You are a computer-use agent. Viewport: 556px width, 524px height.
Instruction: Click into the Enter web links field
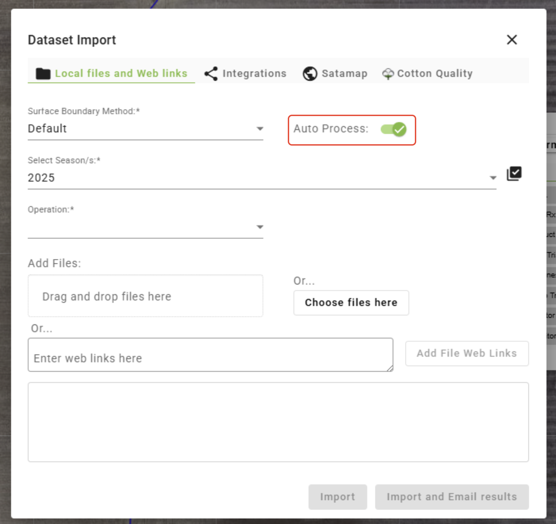click(x=210, y=355)
